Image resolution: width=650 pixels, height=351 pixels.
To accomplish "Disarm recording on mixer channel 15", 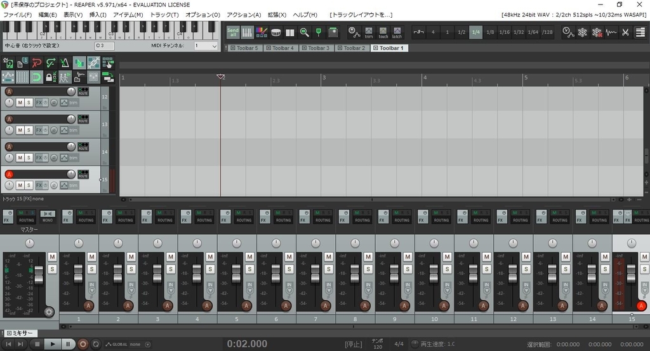I will [641, 306].
